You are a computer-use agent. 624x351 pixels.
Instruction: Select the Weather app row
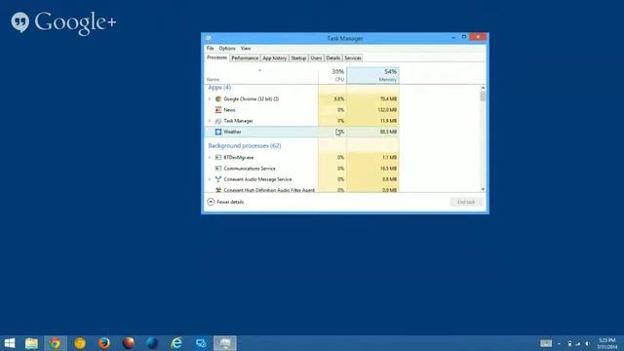coord(302,132)
